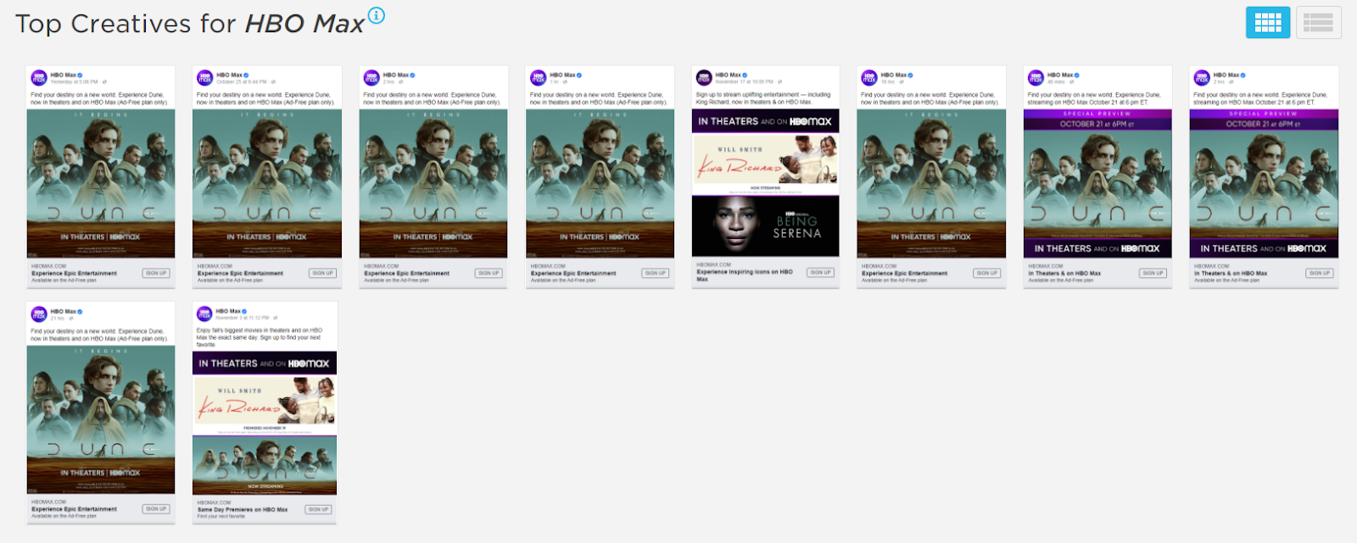Viewport: 1357px width, 543px height.
Task: Click Sign Up on the 1 hr ad
Action: point(655,273)
